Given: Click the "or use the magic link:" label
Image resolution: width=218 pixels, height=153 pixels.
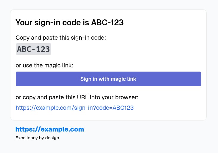Looking at the screenshot, I should pos(44,65).
